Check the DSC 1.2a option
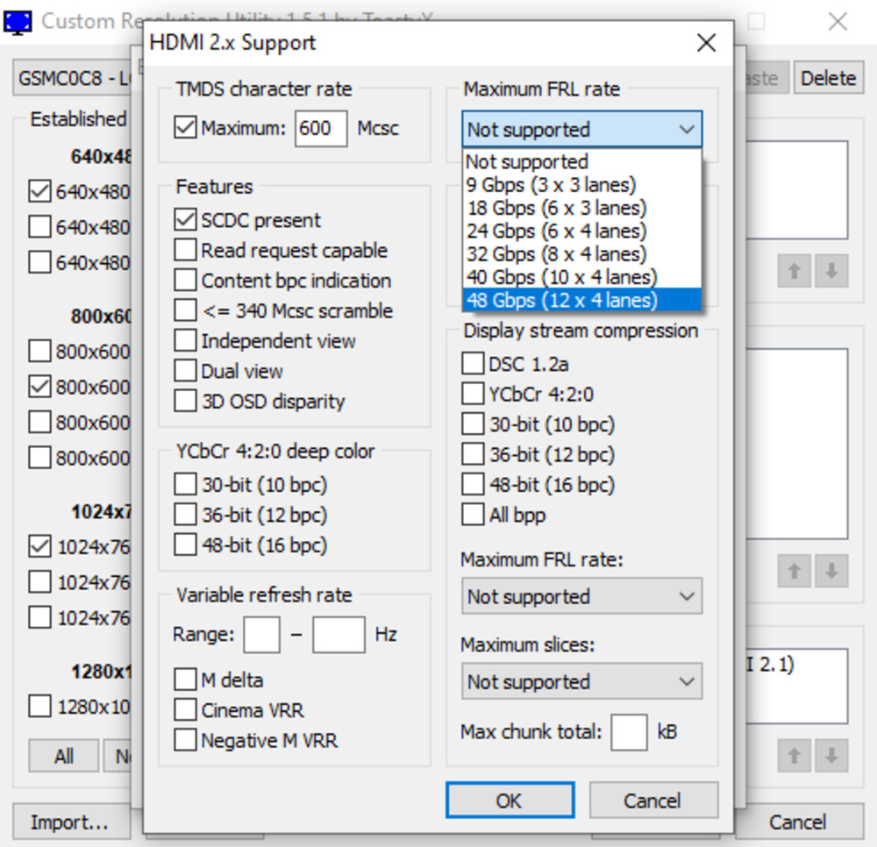This screenshot has width=877, height=847. (474, 364)
